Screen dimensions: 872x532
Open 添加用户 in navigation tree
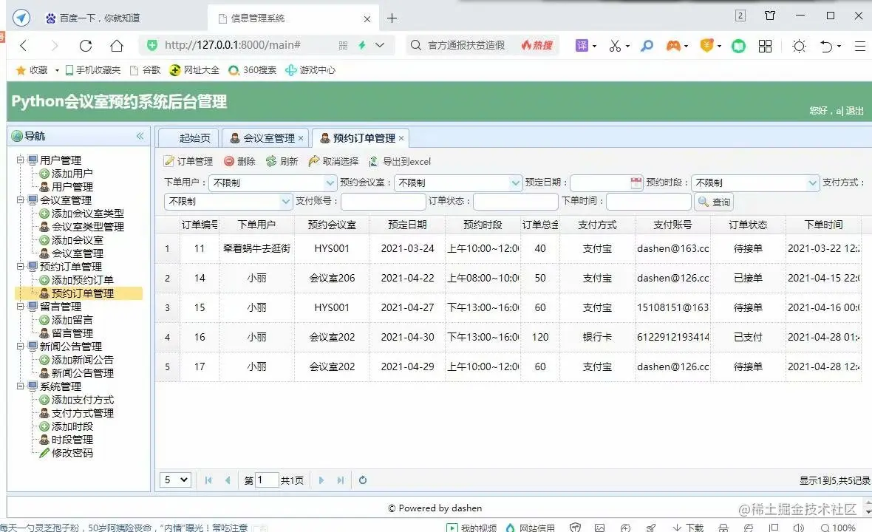[x=71, y=174]
